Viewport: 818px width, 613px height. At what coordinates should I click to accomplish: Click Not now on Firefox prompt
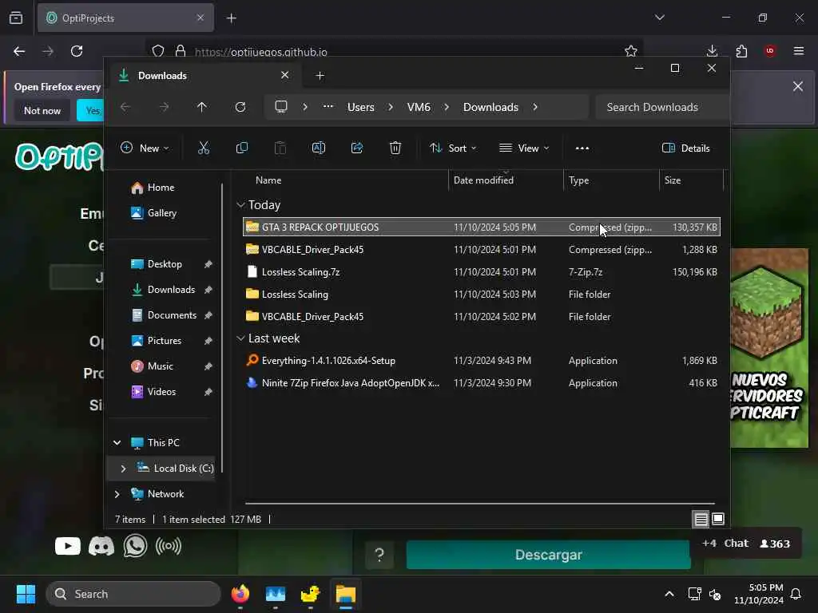pyautogui.click(x=42, y=110)
